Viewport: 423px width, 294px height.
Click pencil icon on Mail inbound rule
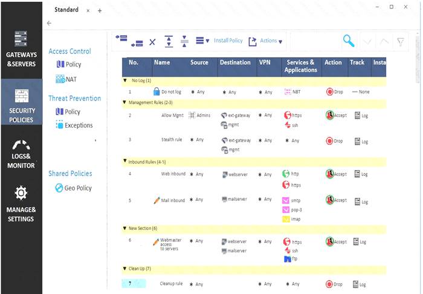[157, 201]
